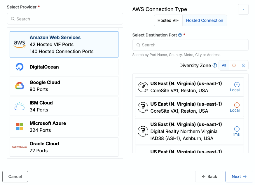This screenshot has height=185, width=255.
Task: Select IBM Cloud provider with 34 ports
Action: [x=64, y=106]
